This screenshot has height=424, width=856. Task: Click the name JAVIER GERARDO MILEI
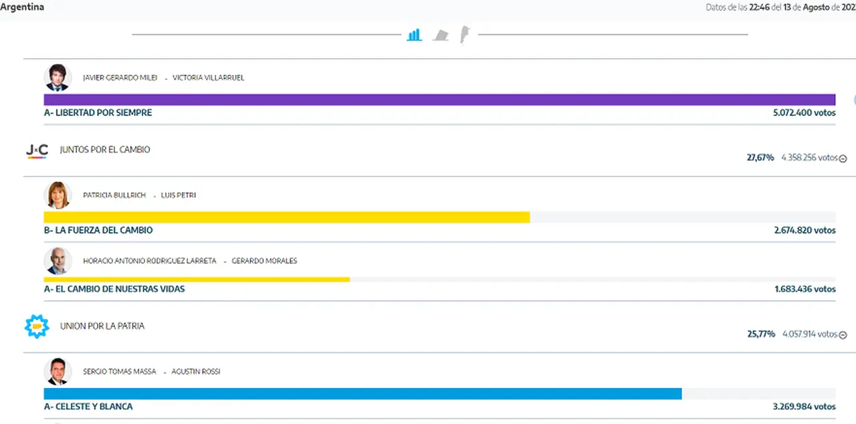point(120,78)
